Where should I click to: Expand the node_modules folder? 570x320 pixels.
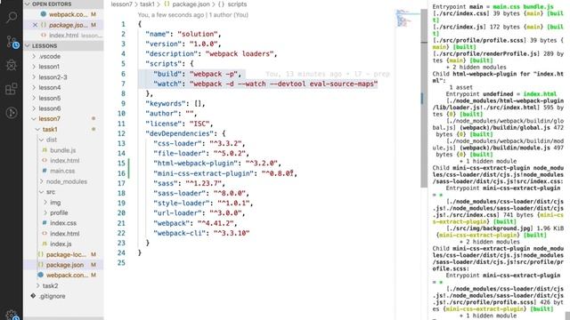pyautogui.click(x=41, y=181)
